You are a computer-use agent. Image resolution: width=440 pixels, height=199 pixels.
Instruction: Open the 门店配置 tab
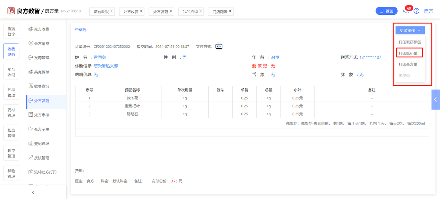[220, 12]
